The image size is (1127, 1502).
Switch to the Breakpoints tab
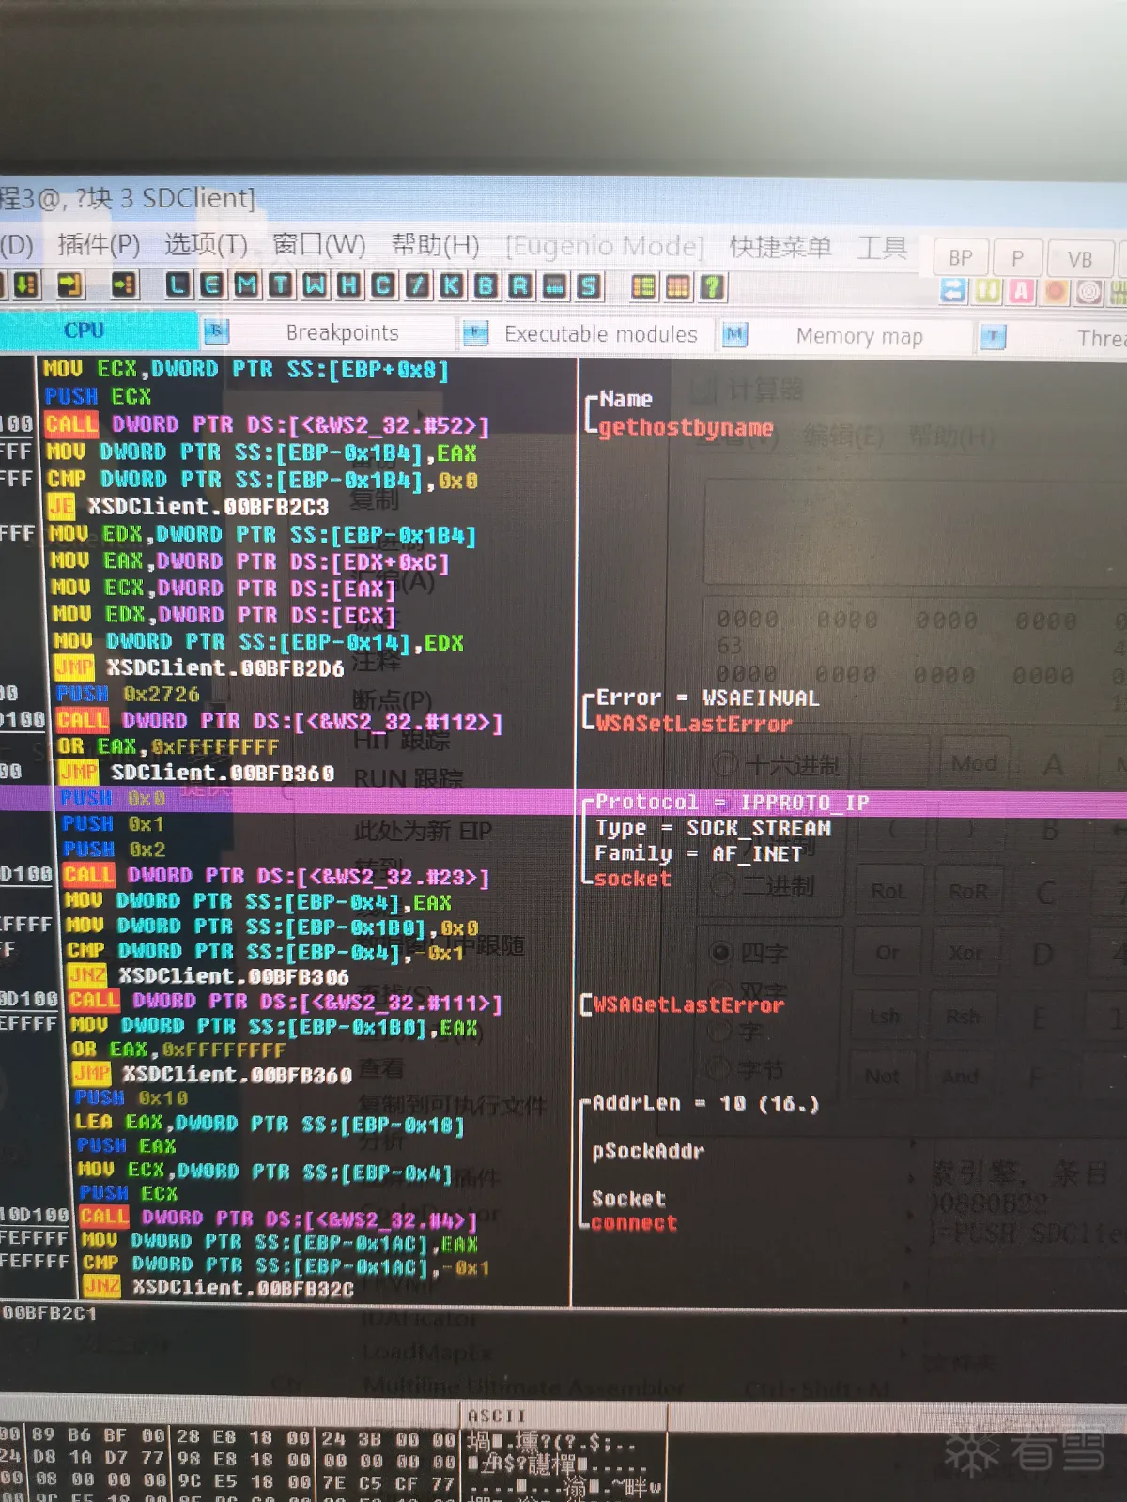point(342,332)
